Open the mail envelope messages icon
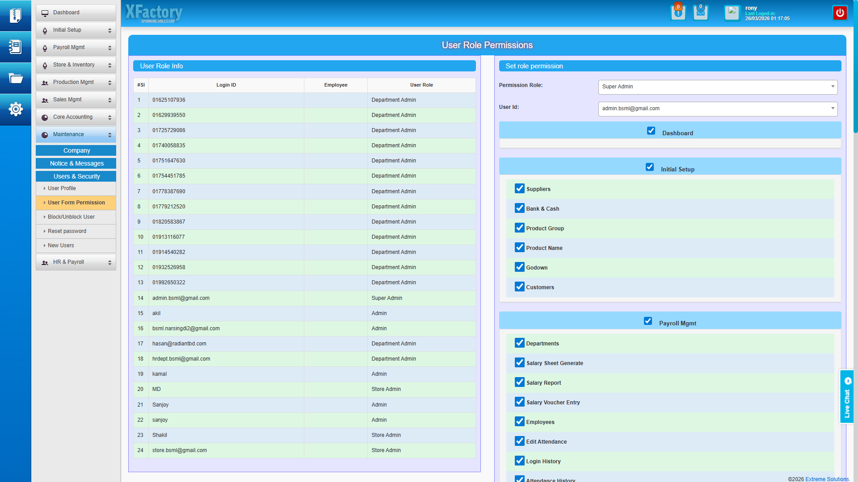The height and width of the screenshot is (482, 858). click(700, 13)
